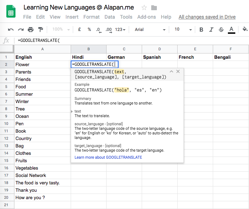The width and height of the screenshot is (249, 209).
Task: Select the 'Flower' cell
Action: pyautogui.click(x=43, y=64)
